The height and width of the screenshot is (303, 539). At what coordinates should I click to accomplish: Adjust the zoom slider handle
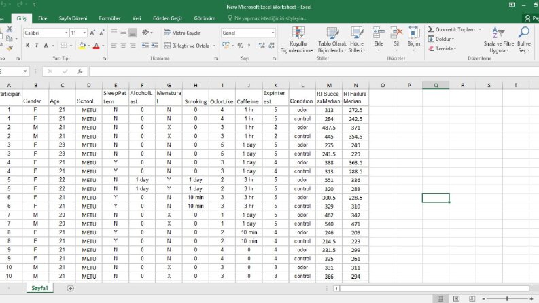tap(507, 298)
